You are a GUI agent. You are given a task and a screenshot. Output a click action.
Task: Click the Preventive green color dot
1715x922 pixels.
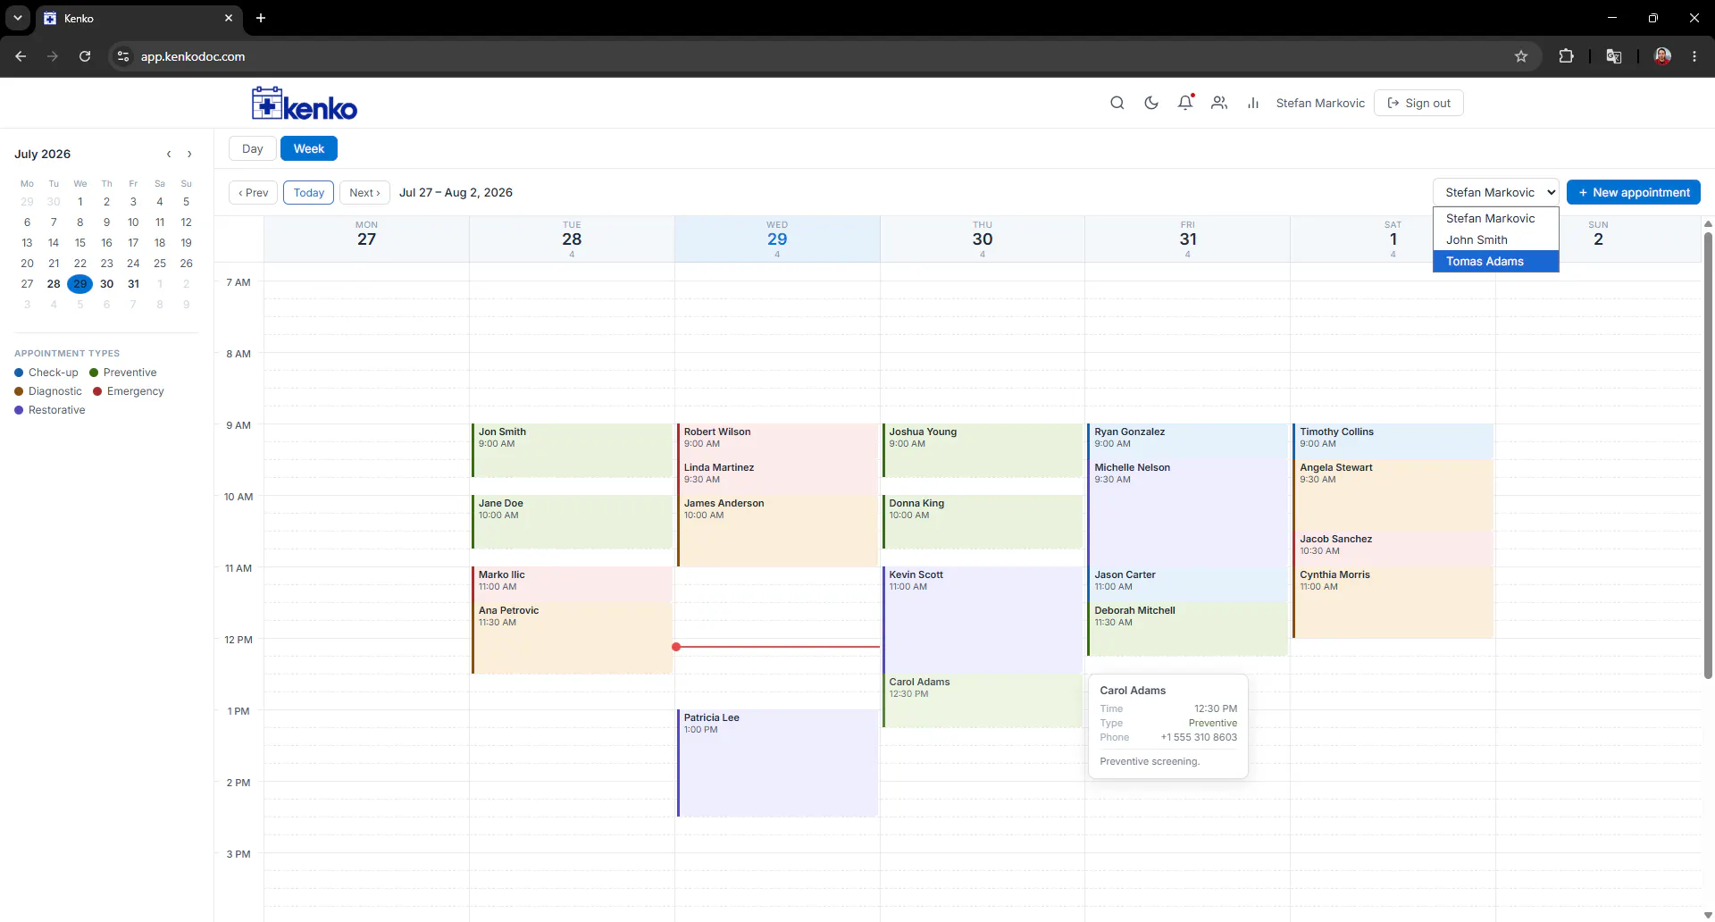[94, 373]
